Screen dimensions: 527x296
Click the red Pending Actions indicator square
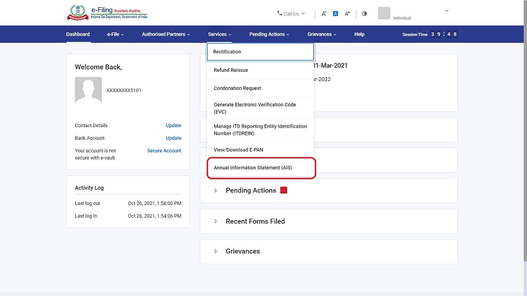284,190
